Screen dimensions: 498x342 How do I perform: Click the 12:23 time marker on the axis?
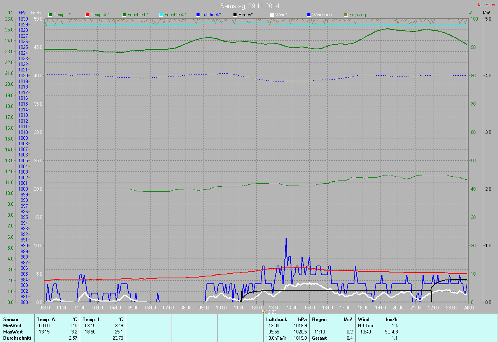coord(269,312)
